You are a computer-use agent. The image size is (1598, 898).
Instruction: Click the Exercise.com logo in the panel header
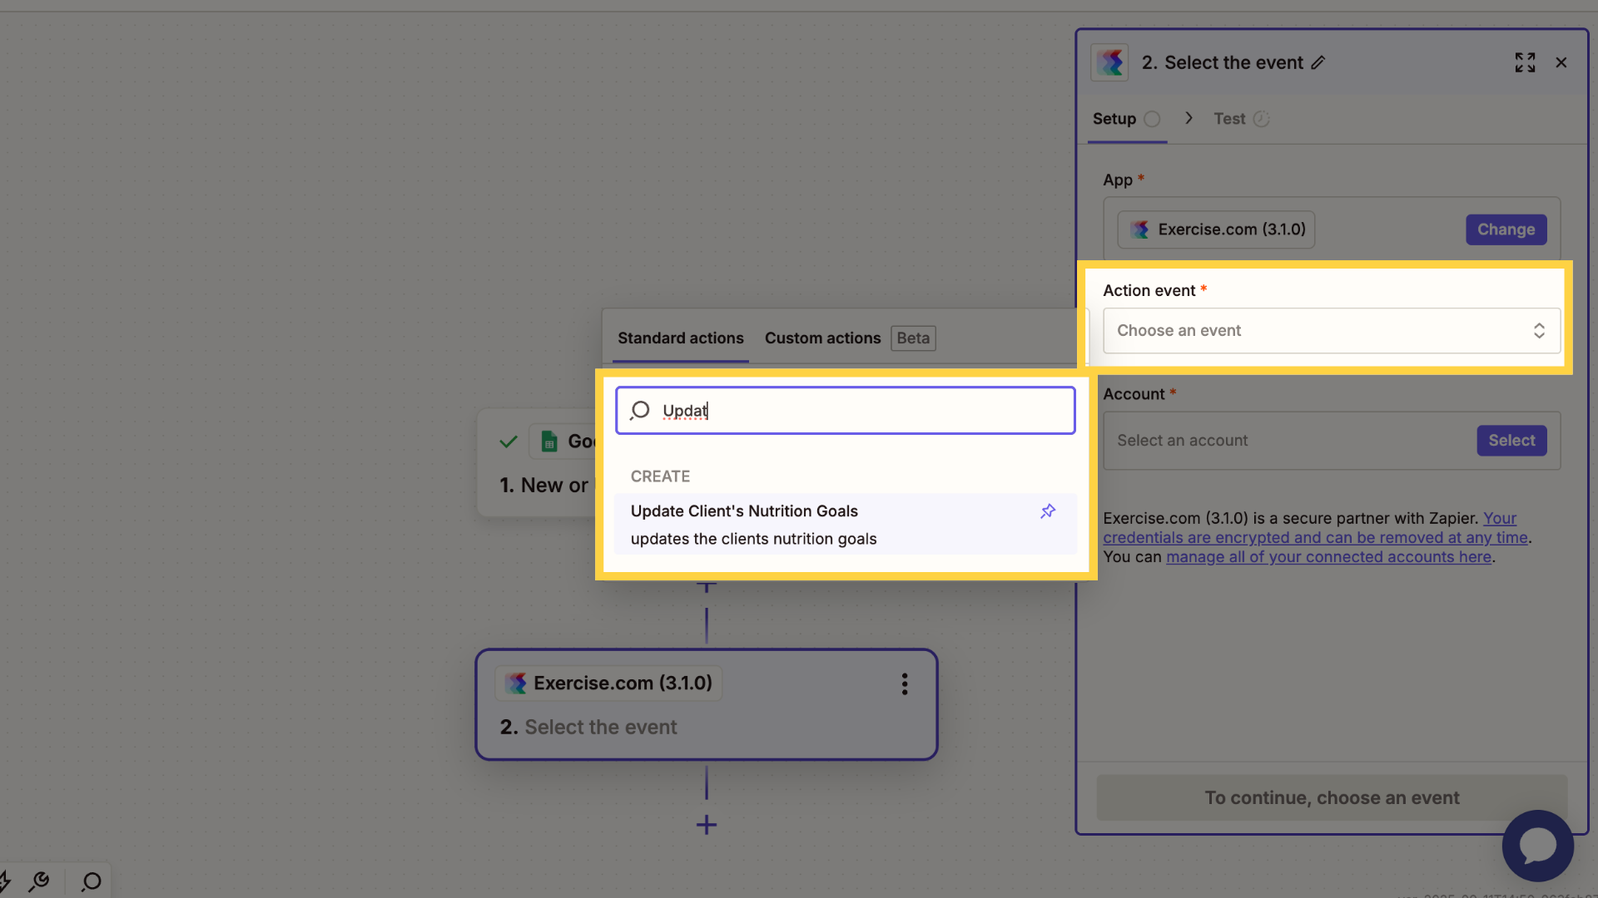1109,62
